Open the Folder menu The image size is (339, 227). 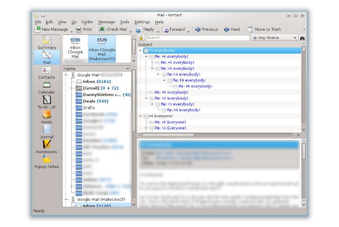coord(87,22)
